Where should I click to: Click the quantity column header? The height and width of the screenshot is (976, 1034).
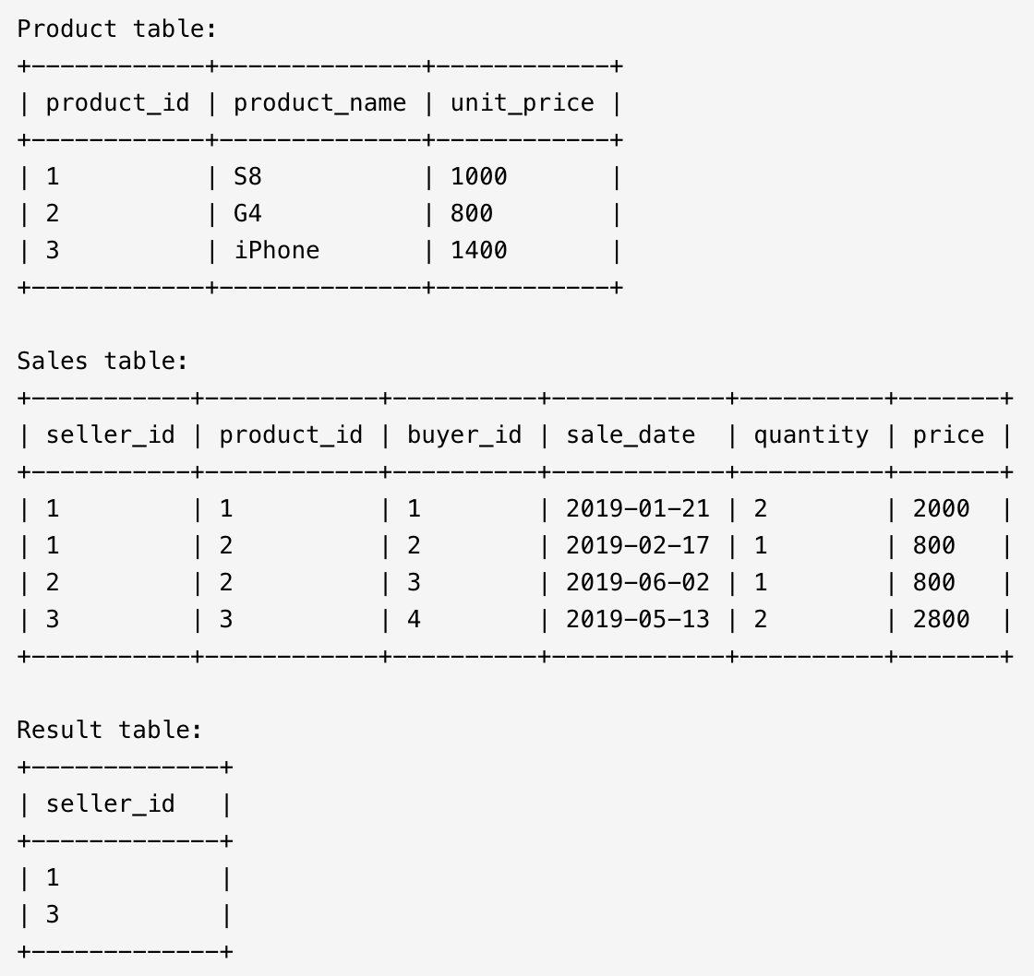(811, 435)
